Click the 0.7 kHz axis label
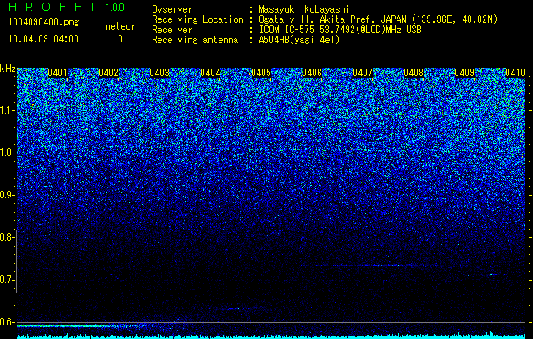The image size is (533, 339). 7,280
